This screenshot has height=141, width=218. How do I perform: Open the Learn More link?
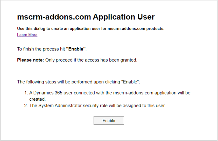coord(27,35)
